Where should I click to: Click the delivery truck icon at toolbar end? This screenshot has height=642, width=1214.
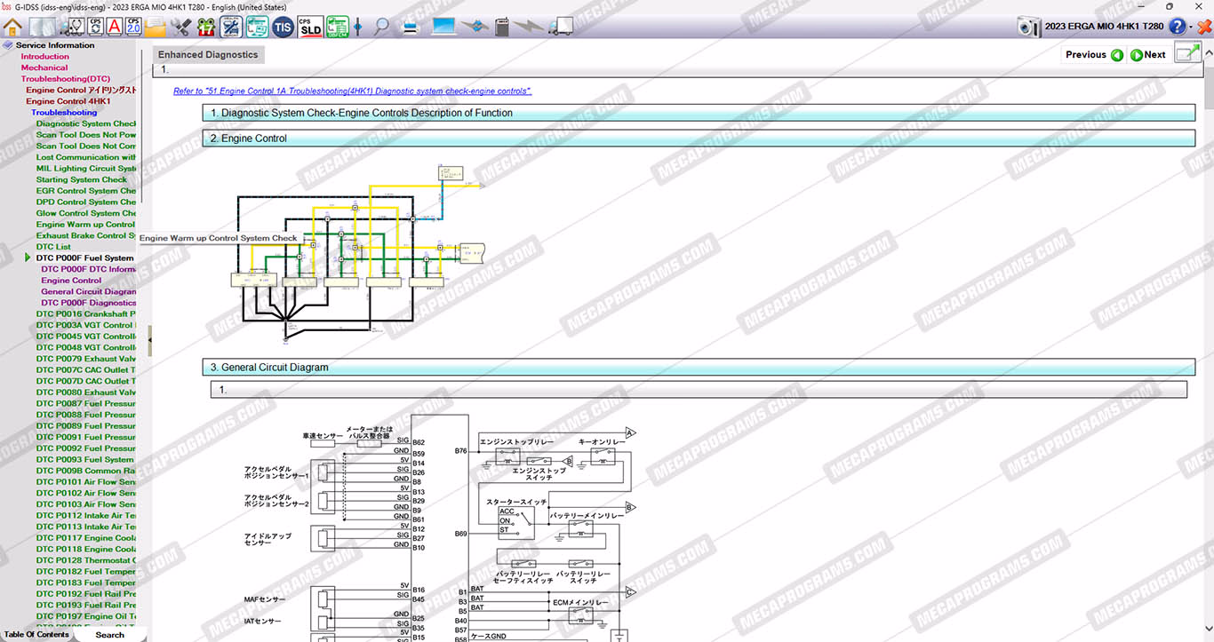click(561, 27)
